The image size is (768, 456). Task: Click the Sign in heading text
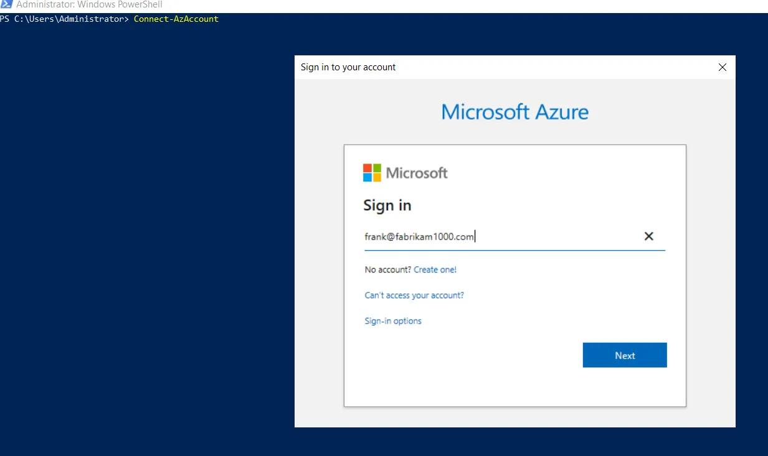click(x=387, y=205)
